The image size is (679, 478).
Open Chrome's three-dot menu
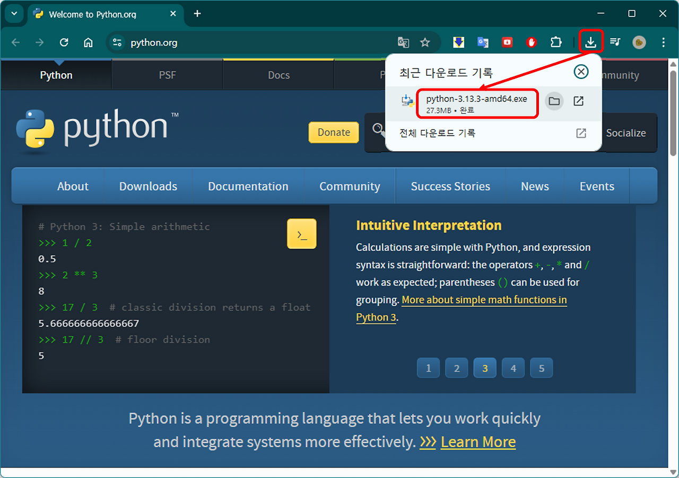pyautogui.click(x=663, y=42)
